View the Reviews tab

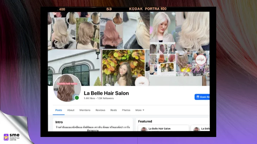(x=100, y=110)
